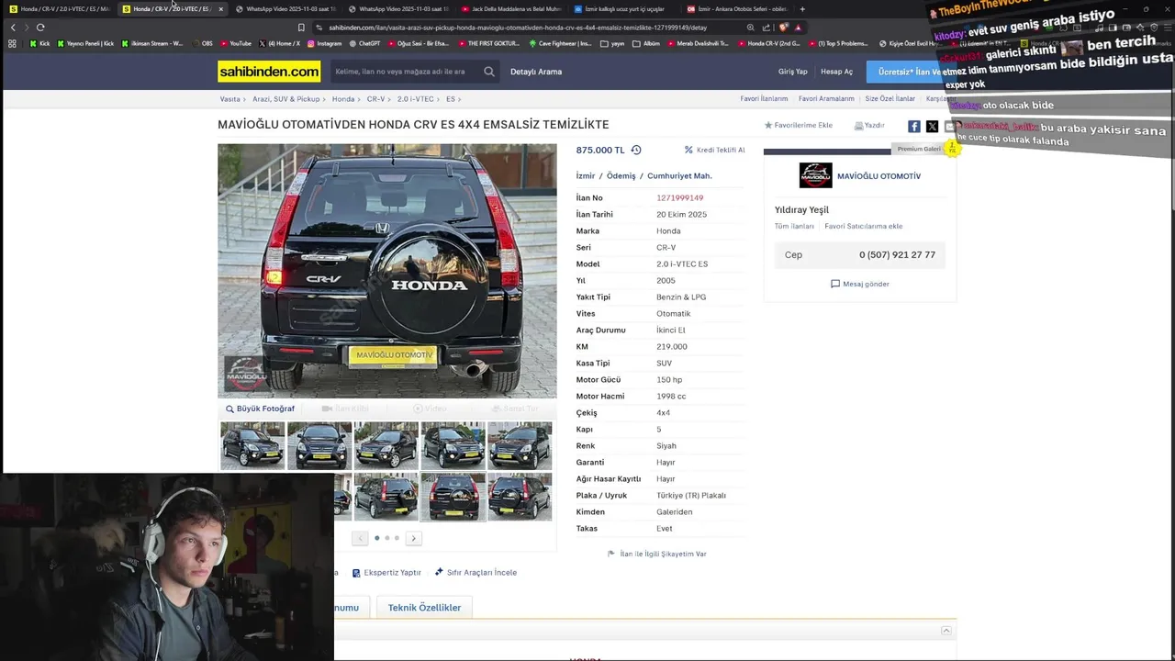1175x661 pixels.
Task: Open the YouTube bookmark
Action: pyautogui.click(x=235, y=43)
